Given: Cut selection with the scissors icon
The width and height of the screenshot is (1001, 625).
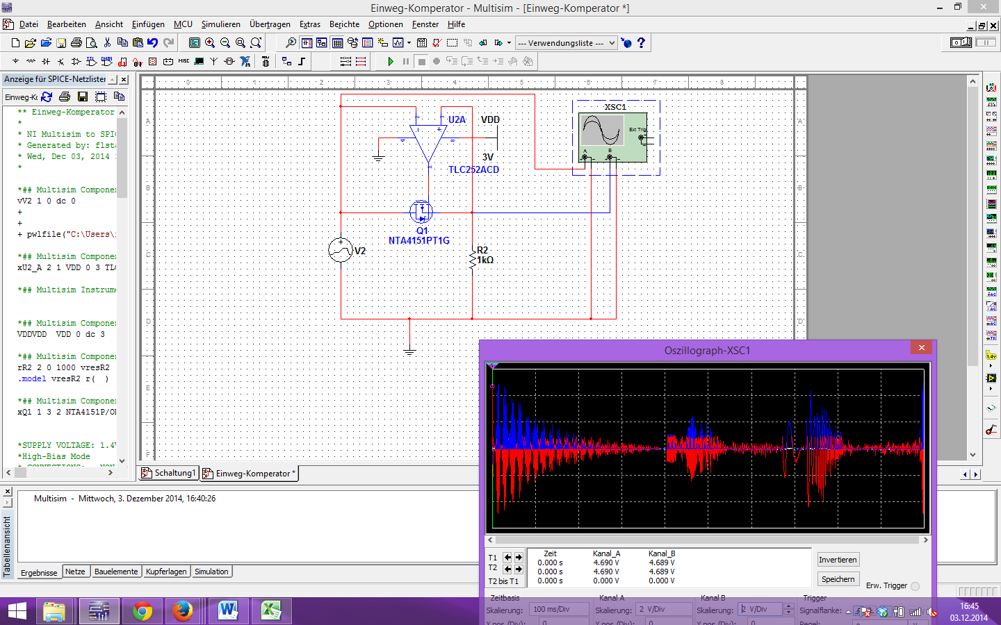Looking at the screenshot, I should pyautogui.click(x=107, y=43).
